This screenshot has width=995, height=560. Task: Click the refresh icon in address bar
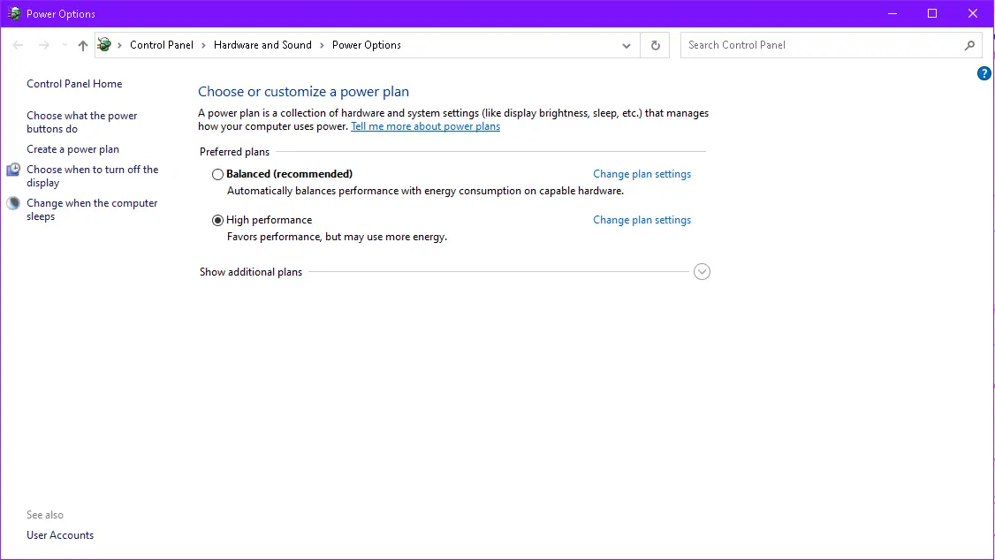[655, 44]
